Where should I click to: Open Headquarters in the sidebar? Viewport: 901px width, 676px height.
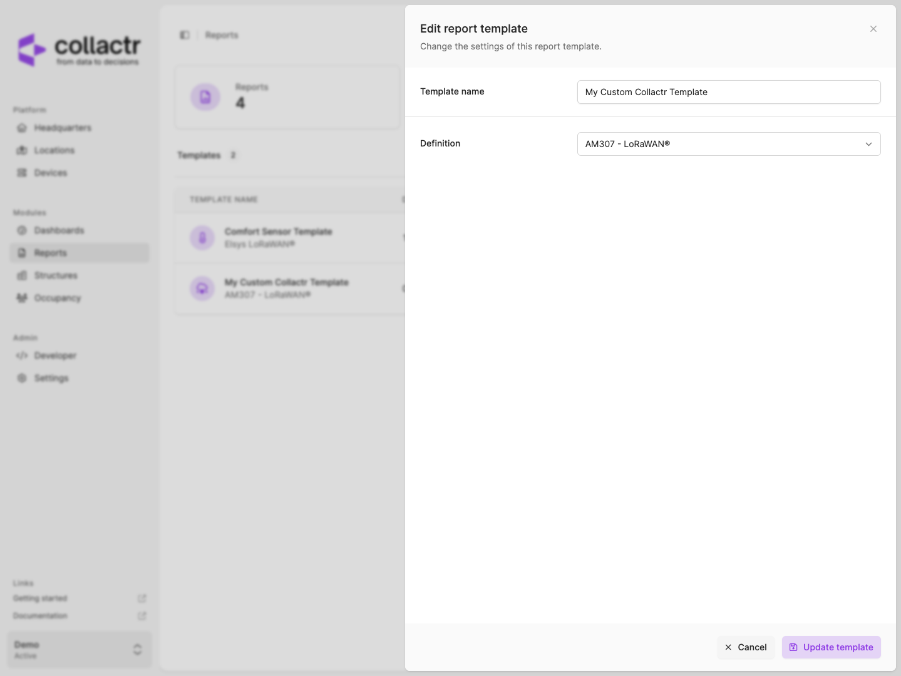(80, 128)
